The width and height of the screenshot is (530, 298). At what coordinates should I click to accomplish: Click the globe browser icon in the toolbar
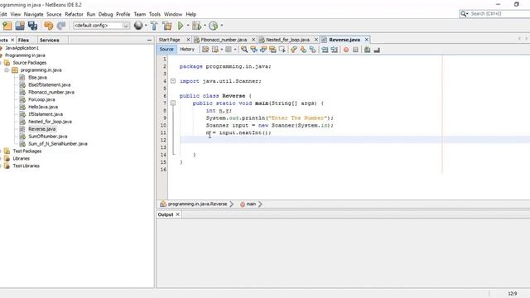[x=138, y=26]
